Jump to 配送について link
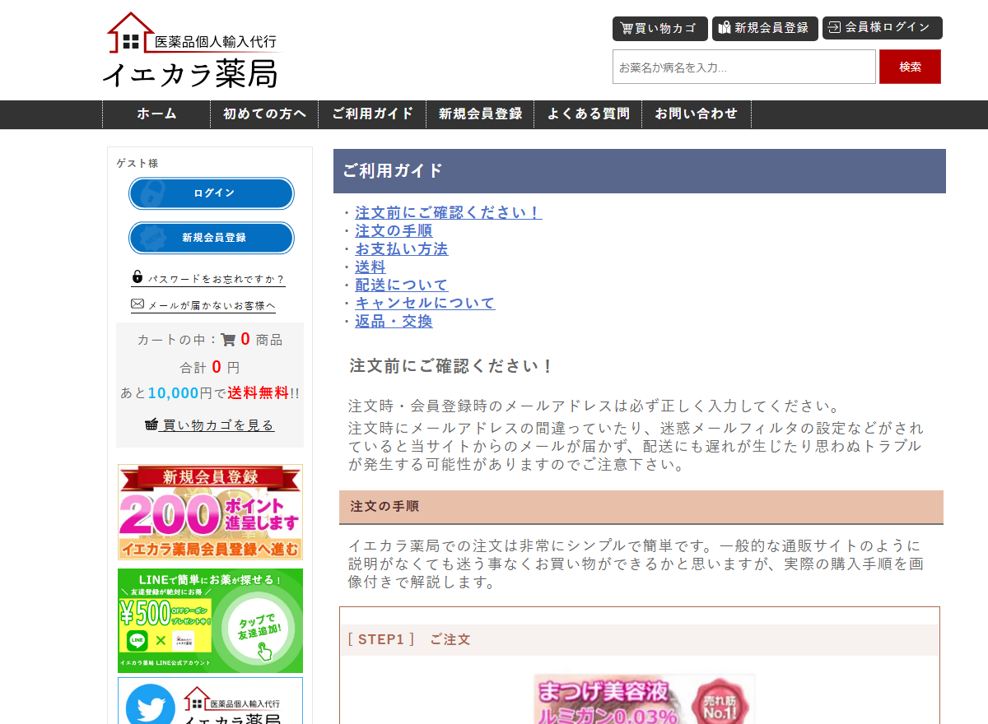The image size is (988, 724). [x=402, y=285]
